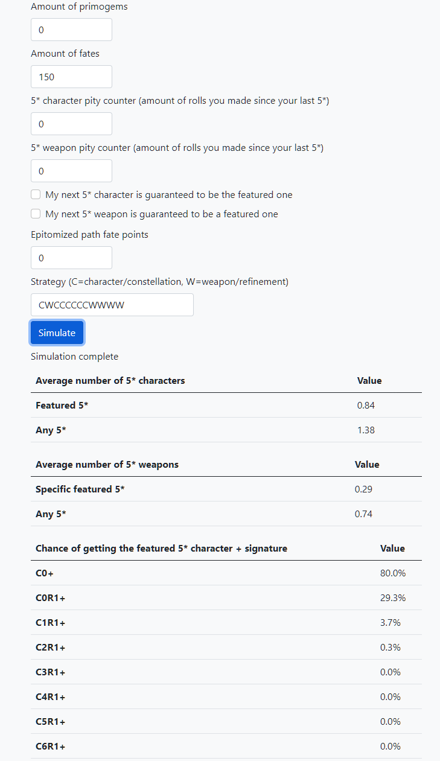Click the C6R1+ row label
The height and width of the screenshot is (761, 440).
(50, 747)
